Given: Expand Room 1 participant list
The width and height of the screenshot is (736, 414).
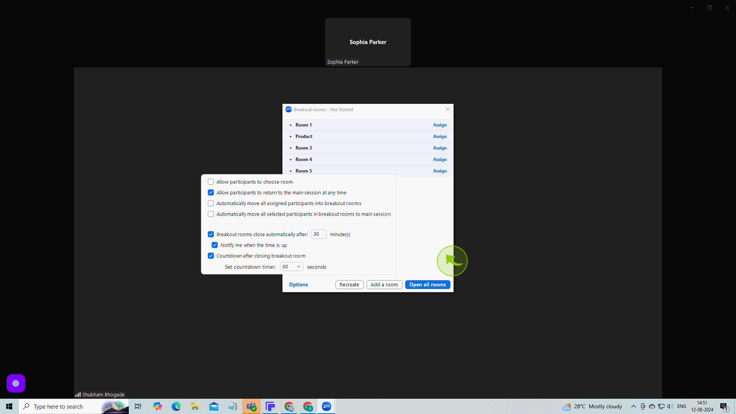Looking at the screenshot, I should click(x=291, y=125).
